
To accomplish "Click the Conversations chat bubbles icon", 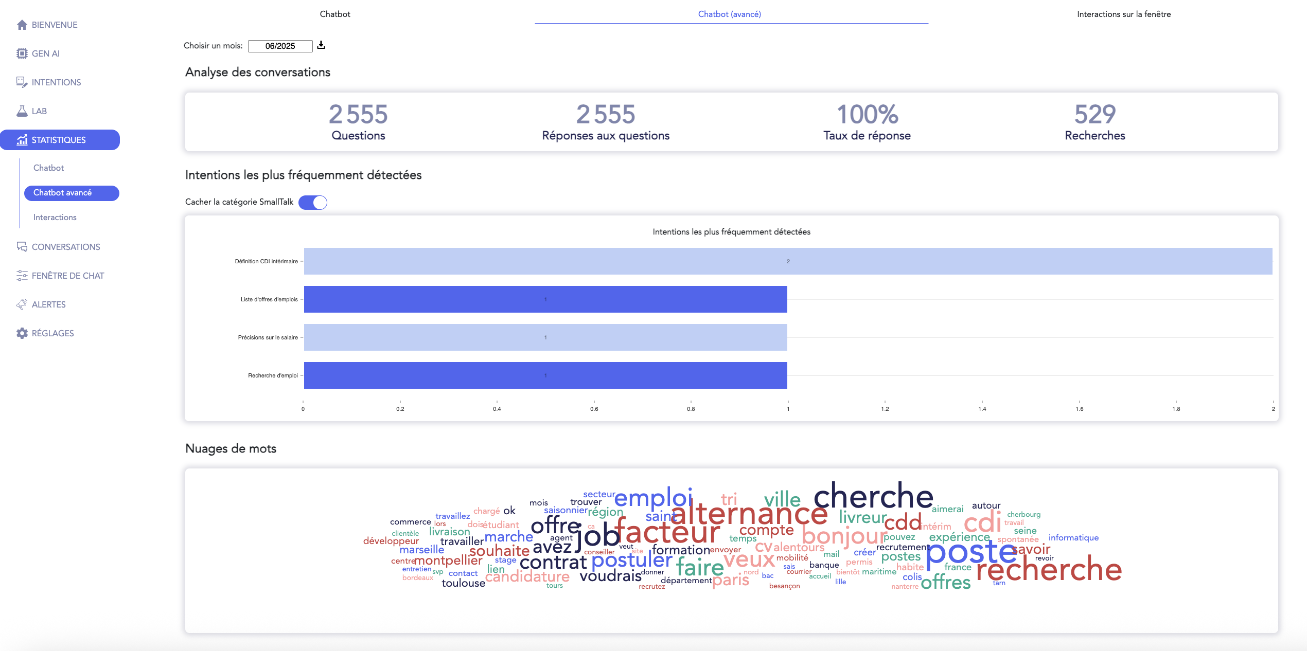I will coord(22,247).
